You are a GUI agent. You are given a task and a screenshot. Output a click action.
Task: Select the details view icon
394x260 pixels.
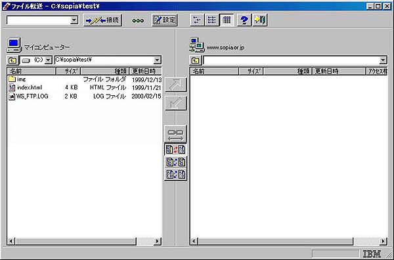tap(227, 20)
